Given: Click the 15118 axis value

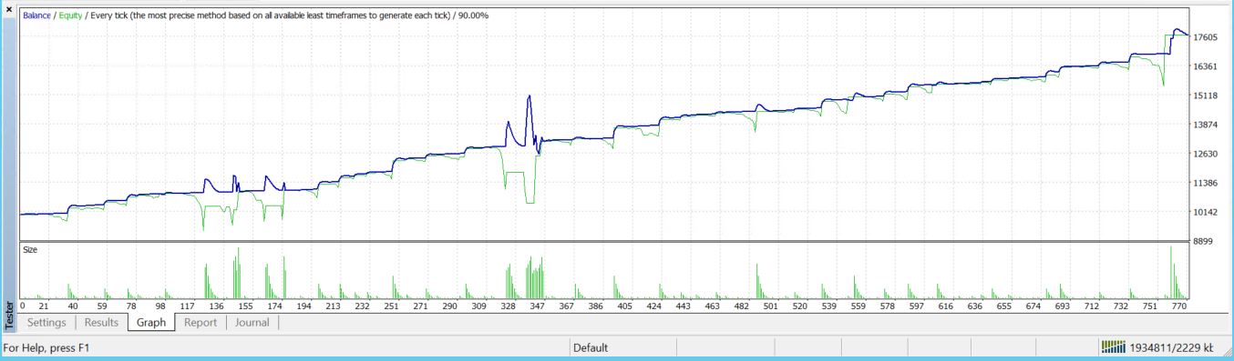Looking at the screenshot, I should click(1206, 95).
